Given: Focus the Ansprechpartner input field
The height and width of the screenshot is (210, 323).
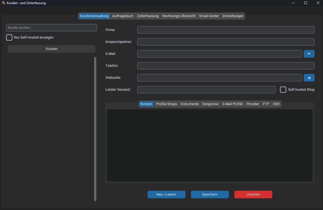Looking at the screenshot, I should (226, 42).
